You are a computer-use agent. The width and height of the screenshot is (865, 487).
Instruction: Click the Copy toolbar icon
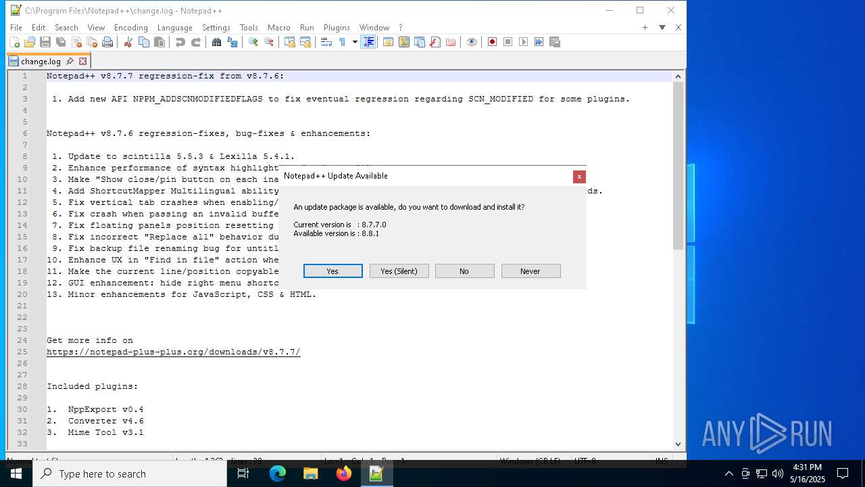point(144,42)
